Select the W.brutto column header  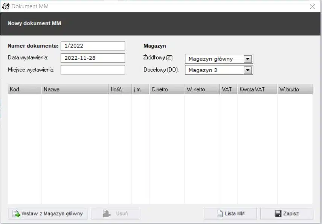pyautogui.click(x=295, y=89)
